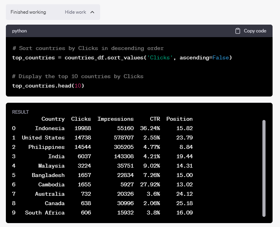Click the top_countries.head(10) code line
This screenshot has width=280, height=227.
point(48,86)
